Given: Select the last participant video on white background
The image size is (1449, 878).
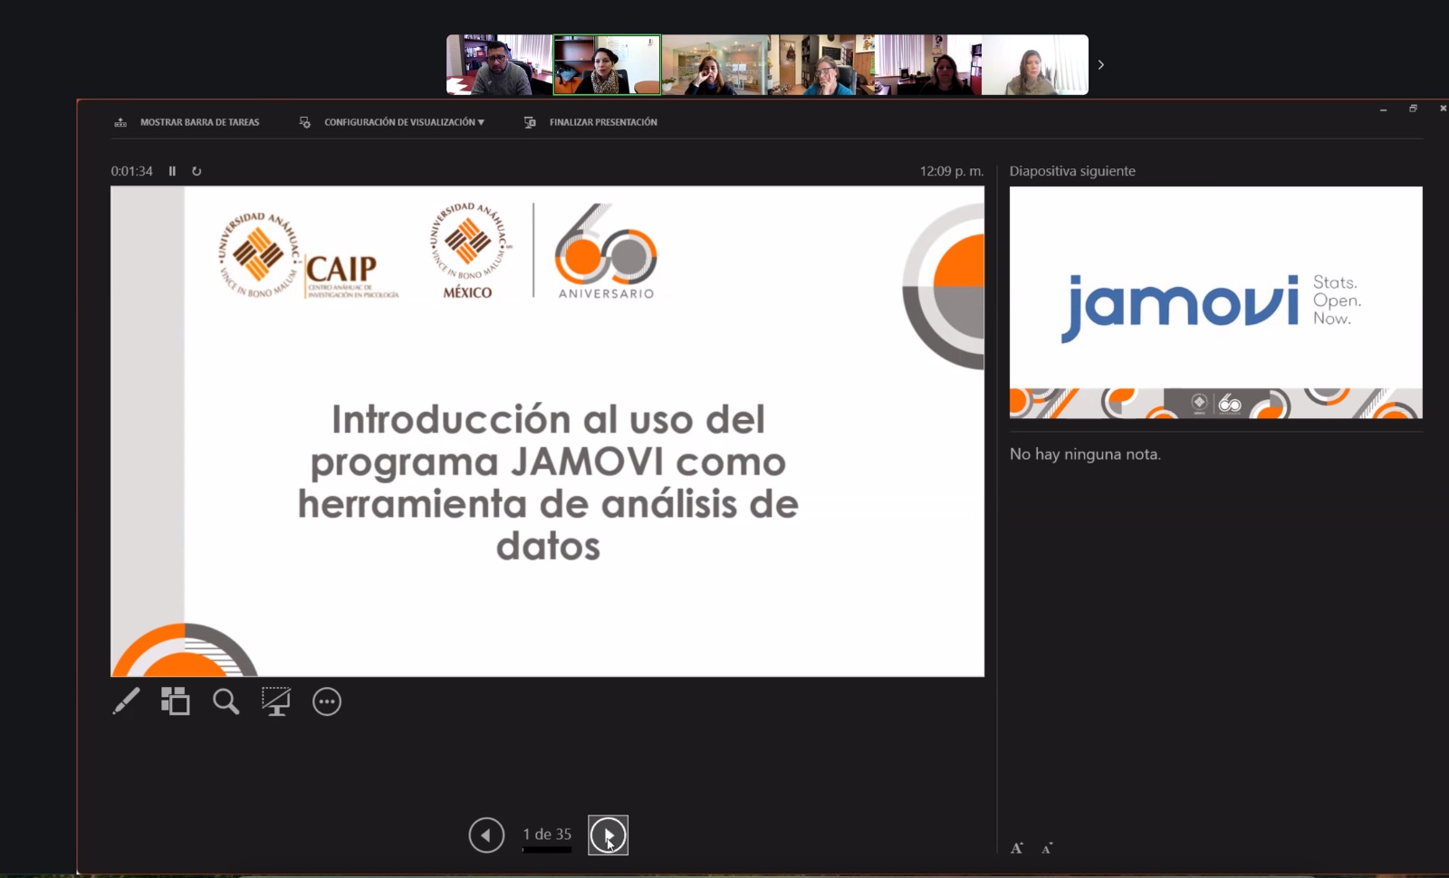Looking at the screenshot, I should point(1035,65).
